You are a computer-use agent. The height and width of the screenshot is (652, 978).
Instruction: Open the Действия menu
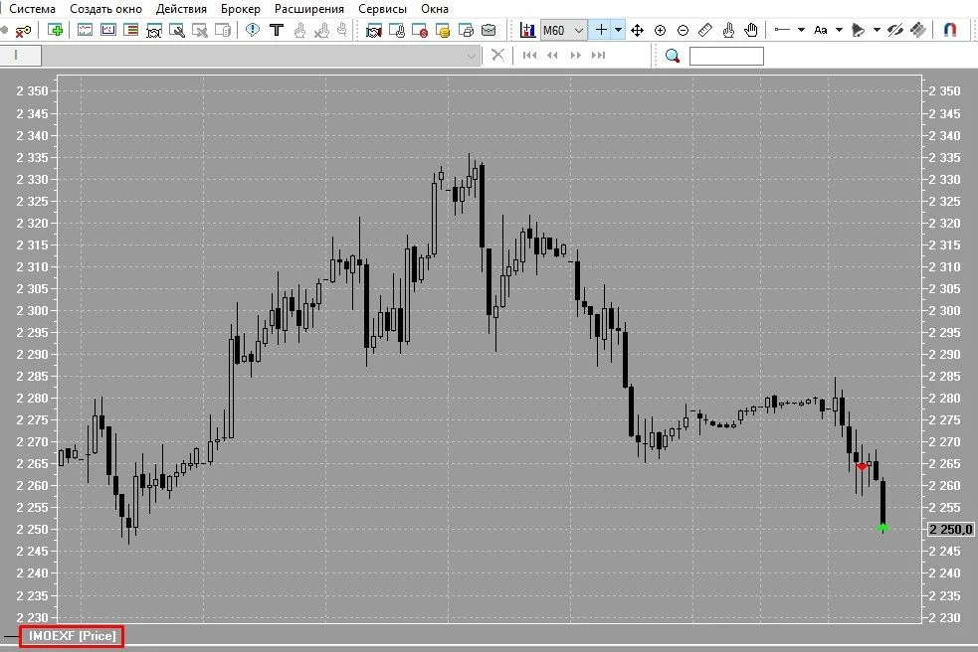click(181, 9)
